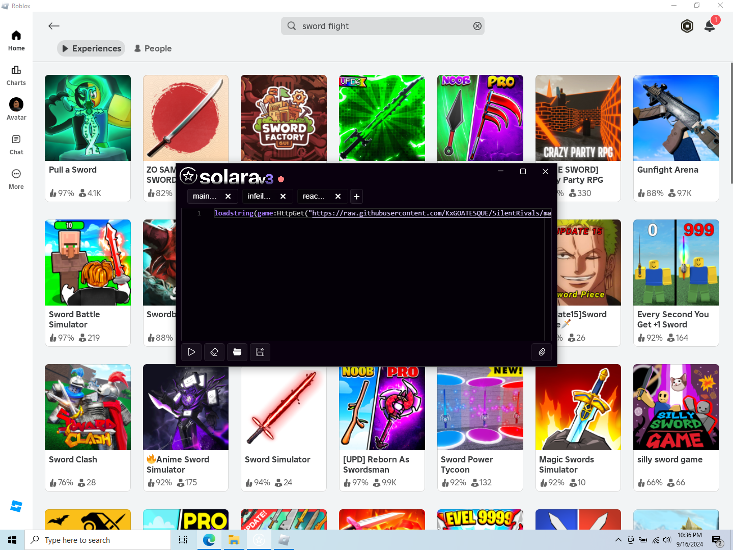Click the Sword Clash title
The image size is (733, 550).
73,459
